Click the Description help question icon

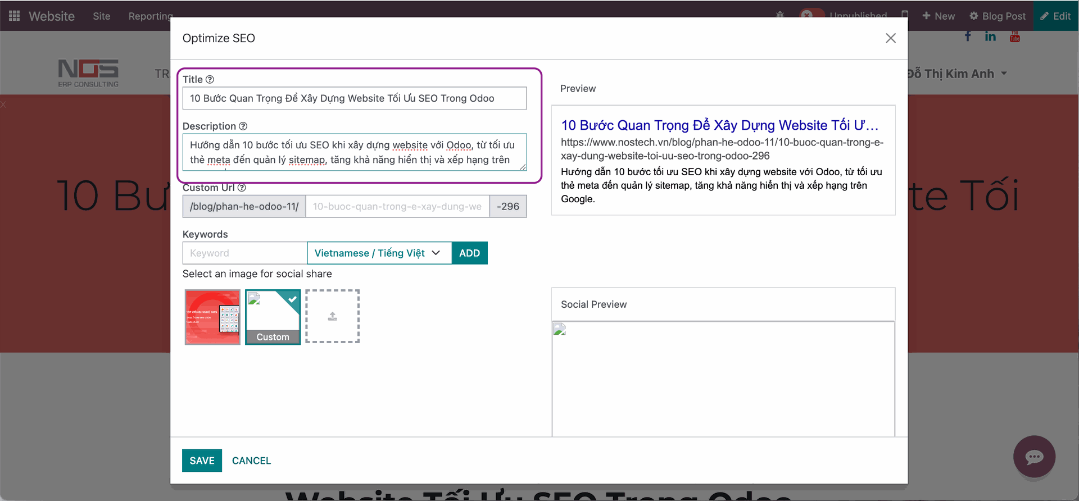pos(243,126)
